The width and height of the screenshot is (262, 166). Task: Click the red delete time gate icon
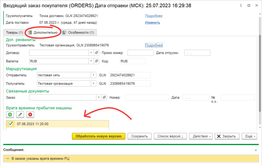(30, 114)
